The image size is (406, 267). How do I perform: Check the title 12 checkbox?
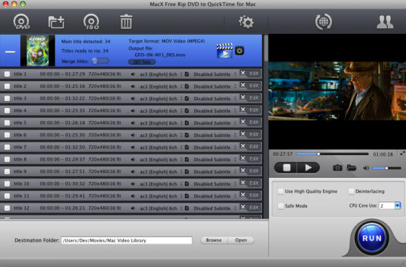pos(7,207)
